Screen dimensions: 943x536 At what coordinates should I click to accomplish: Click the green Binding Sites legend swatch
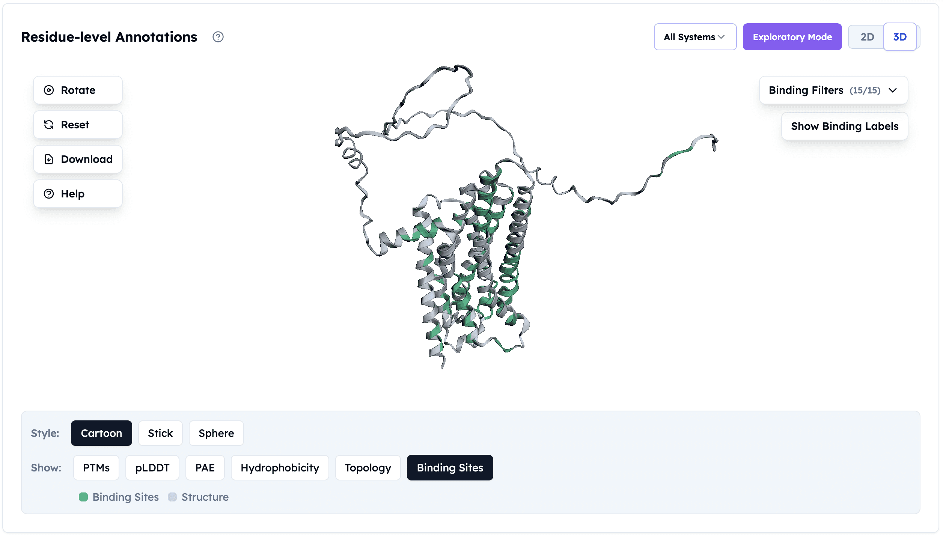[83, 497]
